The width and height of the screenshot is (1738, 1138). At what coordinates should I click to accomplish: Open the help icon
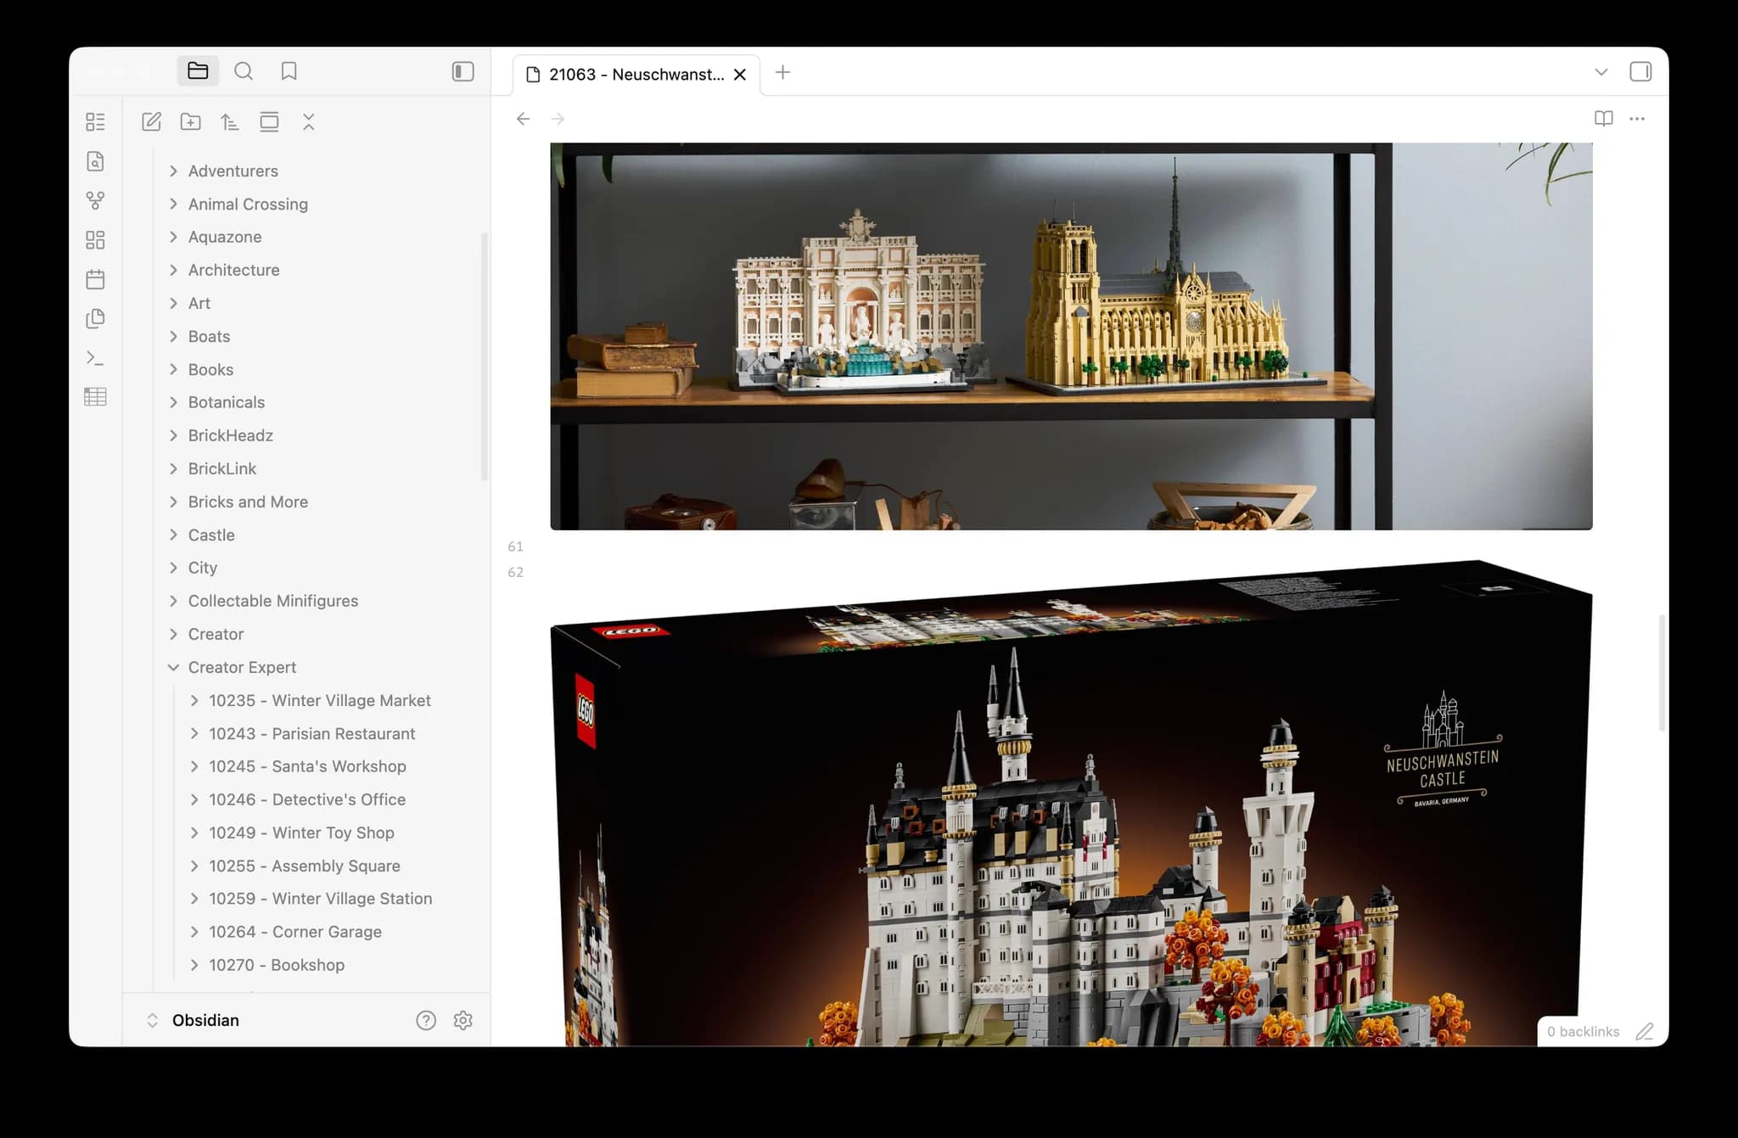(x=426, y=1020)
